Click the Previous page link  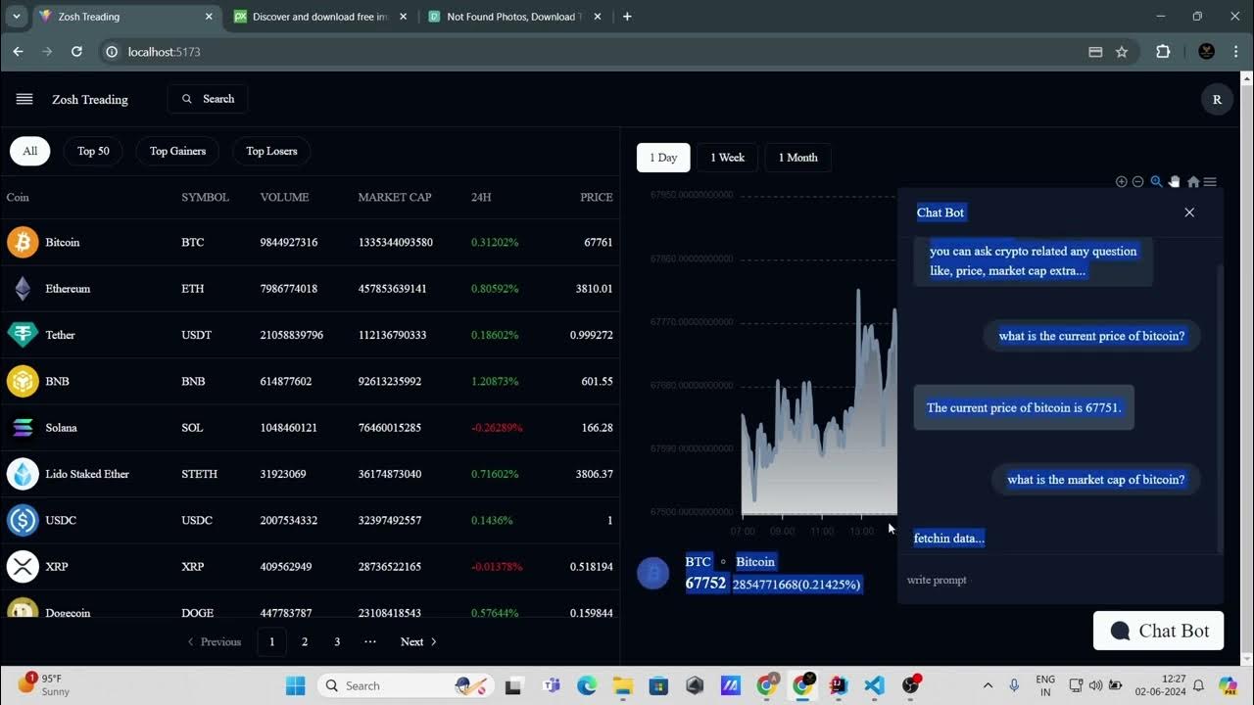[x=214, y=641]
